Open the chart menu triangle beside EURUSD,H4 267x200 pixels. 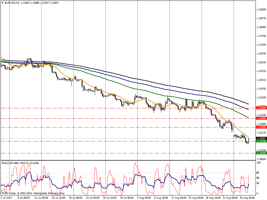(2, 3)
